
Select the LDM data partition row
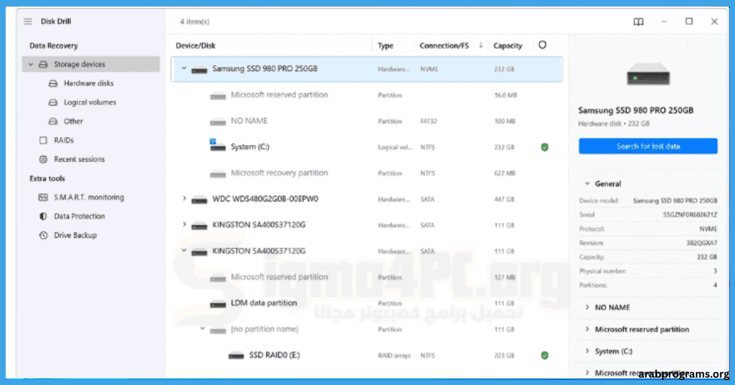[x=366, y=303]
